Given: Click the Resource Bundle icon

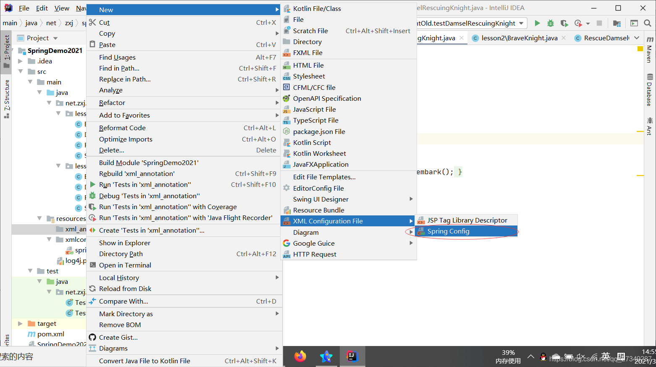Looking at the screenshot, I should [286, 210].
